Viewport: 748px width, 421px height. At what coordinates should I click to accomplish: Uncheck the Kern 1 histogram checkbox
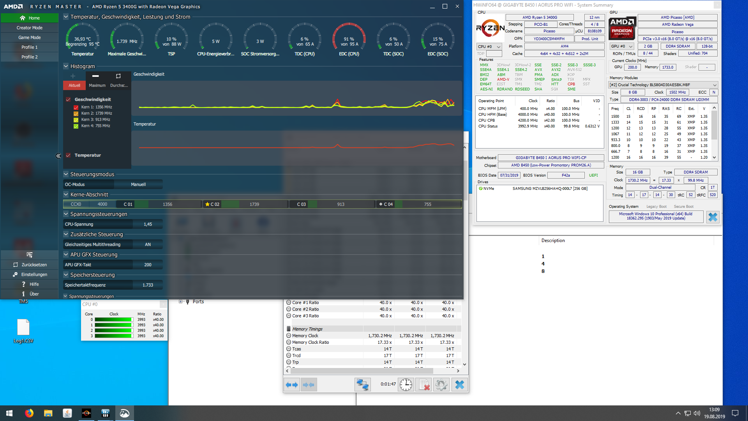pos(76,107)
